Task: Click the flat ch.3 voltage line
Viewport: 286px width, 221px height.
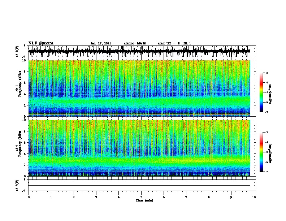Action: coord(139,186)
